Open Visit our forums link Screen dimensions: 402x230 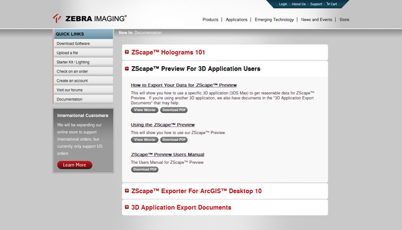point(83,90)
